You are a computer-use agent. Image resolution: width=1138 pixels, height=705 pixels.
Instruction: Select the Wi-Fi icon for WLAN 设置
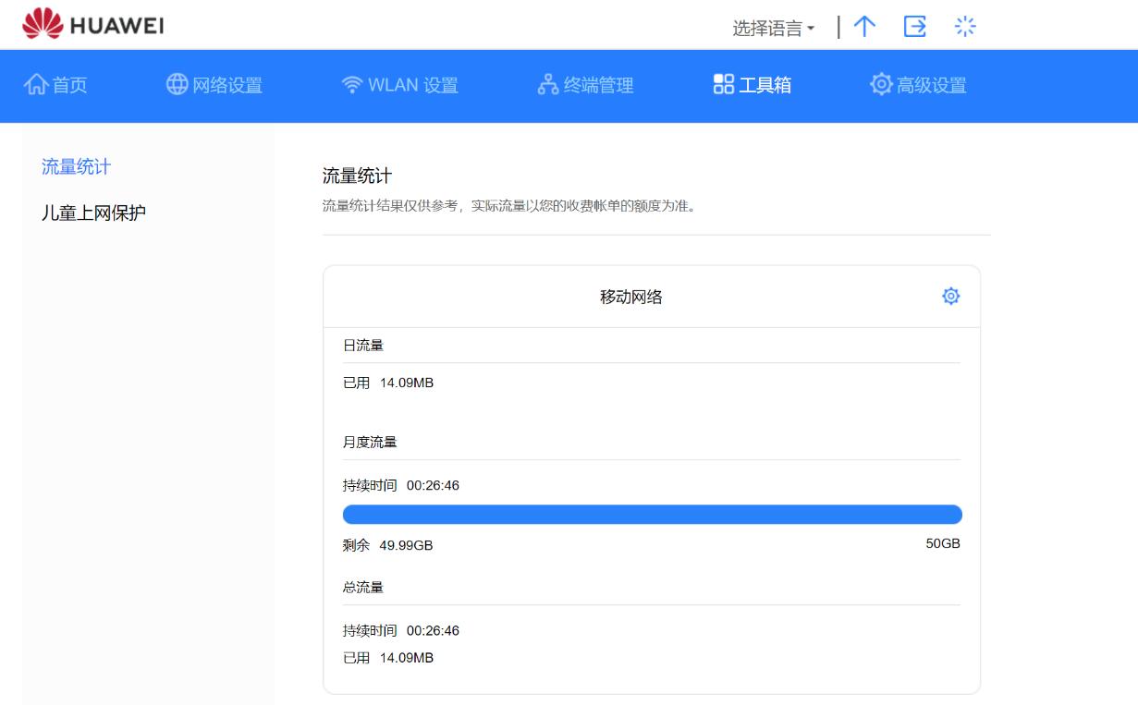(352, 85)
